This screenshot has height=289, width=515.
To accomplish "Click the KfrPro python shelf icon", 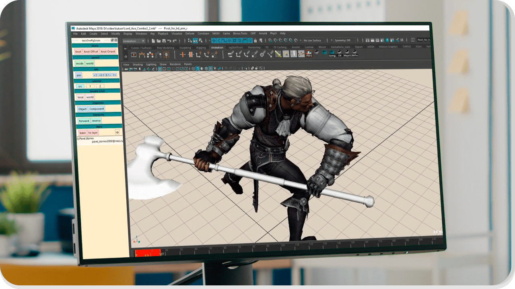I will pyautogui.click(x=354, y=53).
